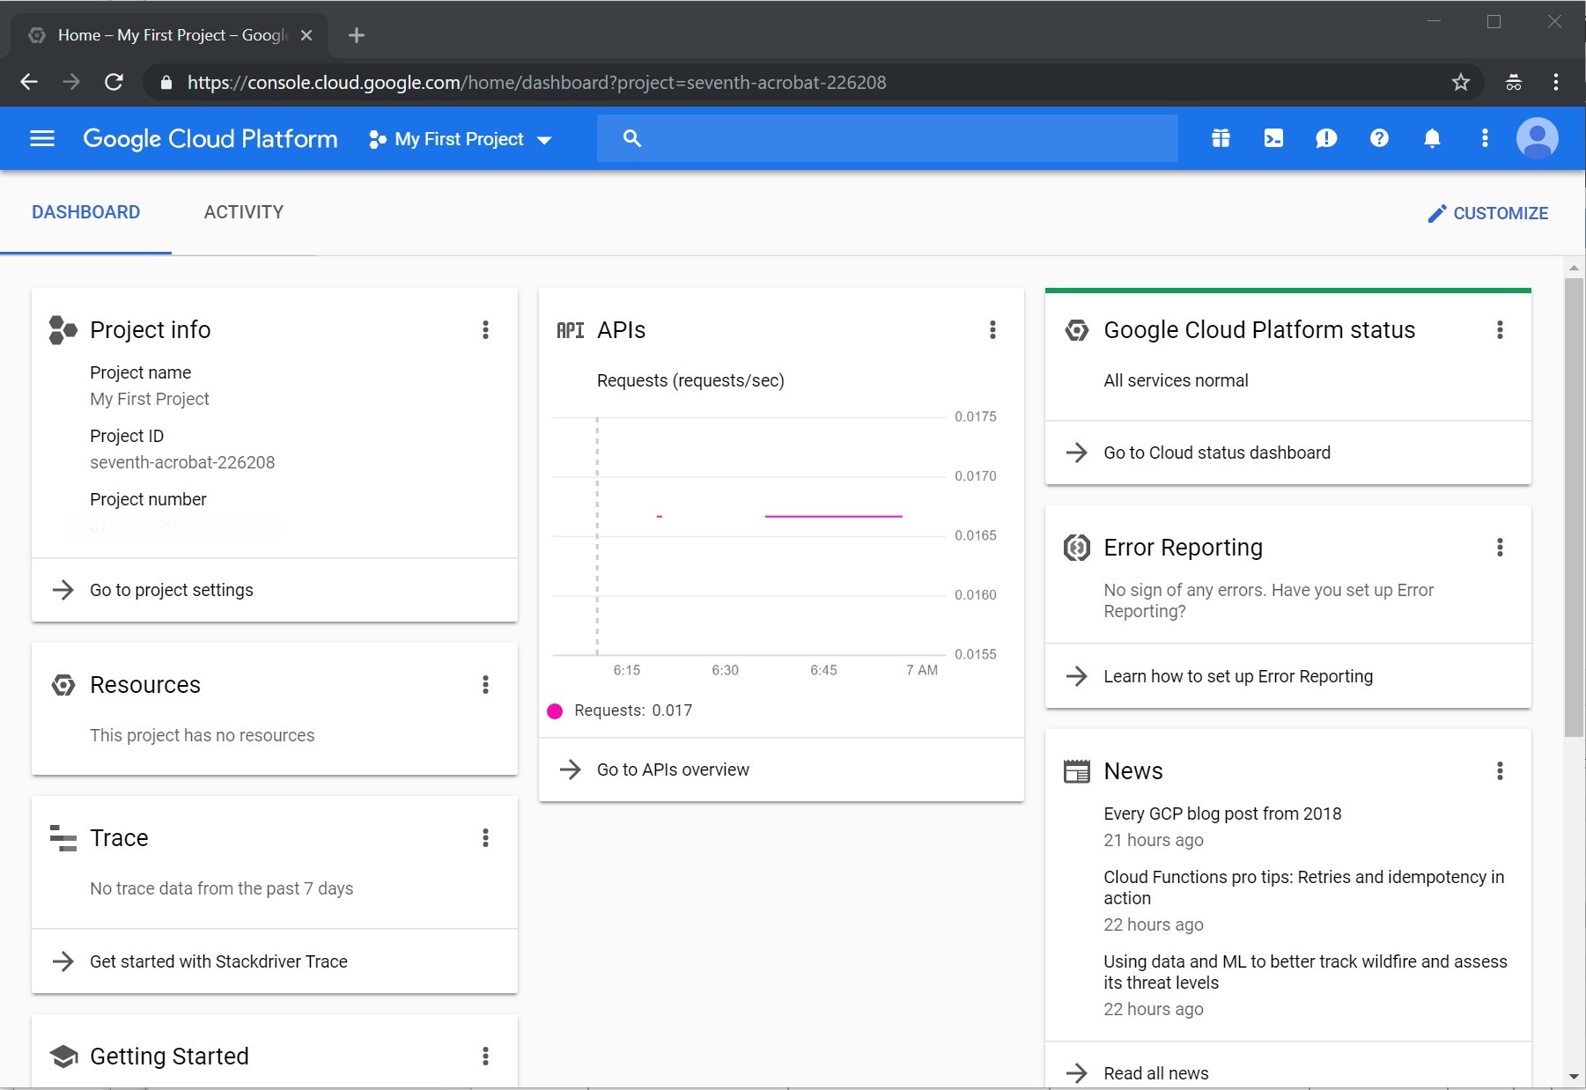Click the Error Reporting card icon

pyautogui.click(x=1076, y=548)
